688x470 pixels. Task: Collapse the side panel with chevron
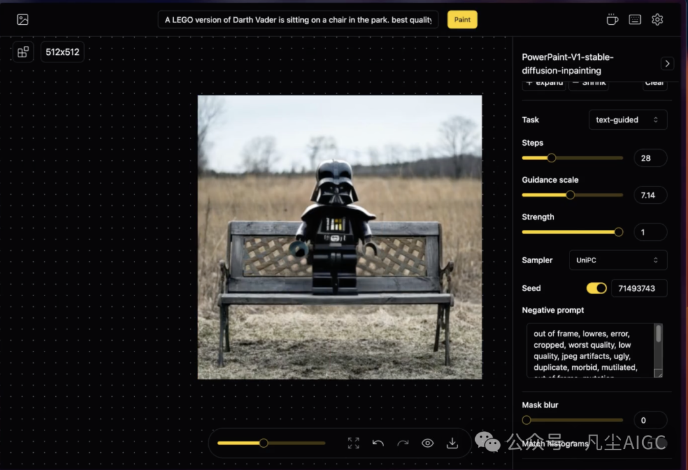[667, 64]
